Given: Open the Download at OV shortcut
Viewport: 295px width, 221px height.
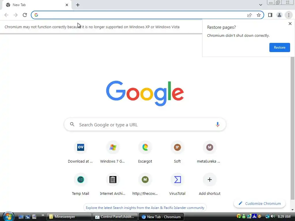Looking at the screenshot, I should 81,152.
